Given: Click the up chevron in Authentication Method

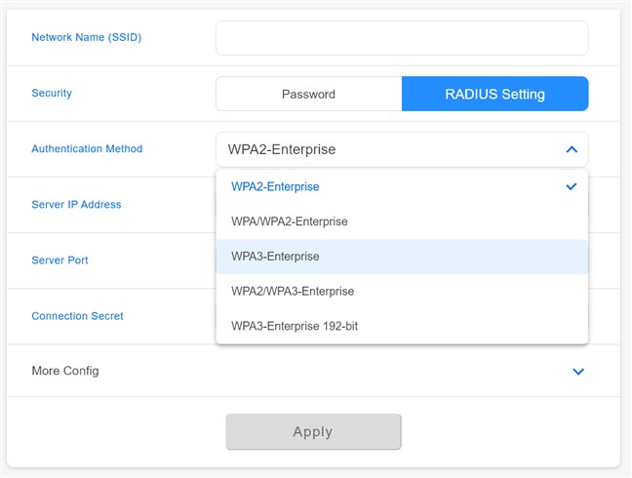Looking at the screenshot, I should pos(572,149).
